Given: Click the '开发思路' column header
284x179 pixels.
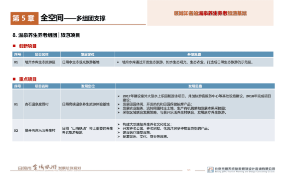Looking at the screenshot, I should [x=194, y=54].
